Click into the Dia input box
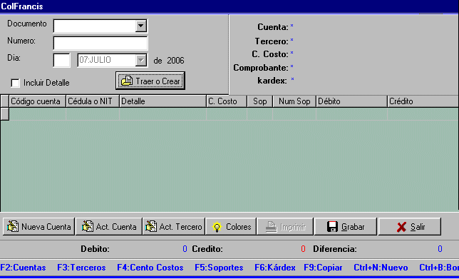This screenshot has width=459, height=279. pos(61,60)
